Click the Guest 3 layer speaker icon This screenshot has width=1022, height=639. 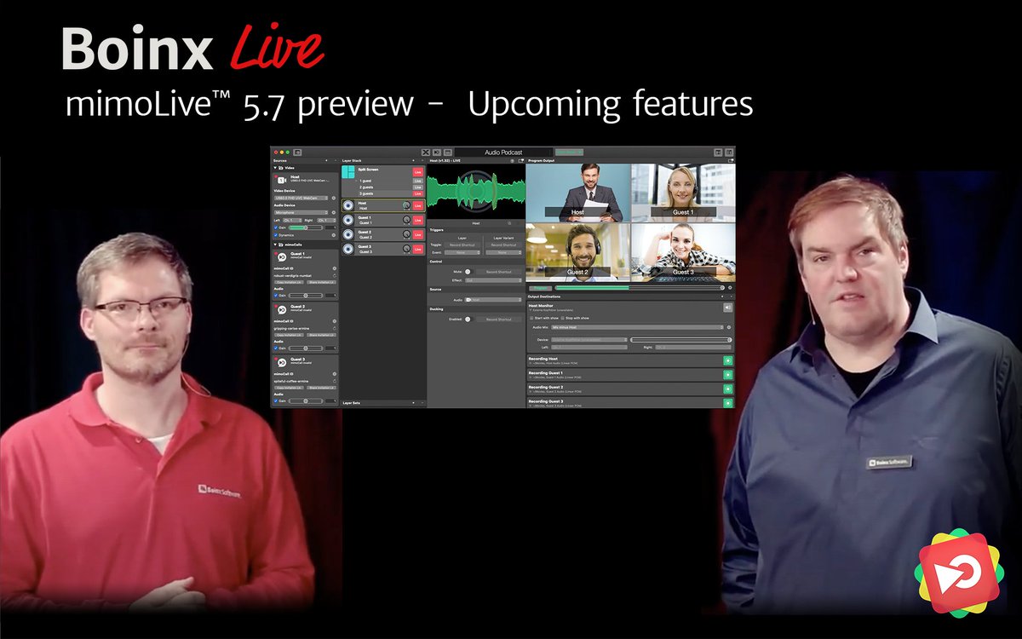tap(348, 249)
